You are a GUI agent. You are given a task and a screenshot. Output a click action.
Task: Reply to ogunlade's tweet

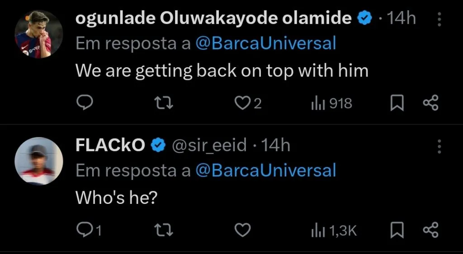(x=84, y=103)
